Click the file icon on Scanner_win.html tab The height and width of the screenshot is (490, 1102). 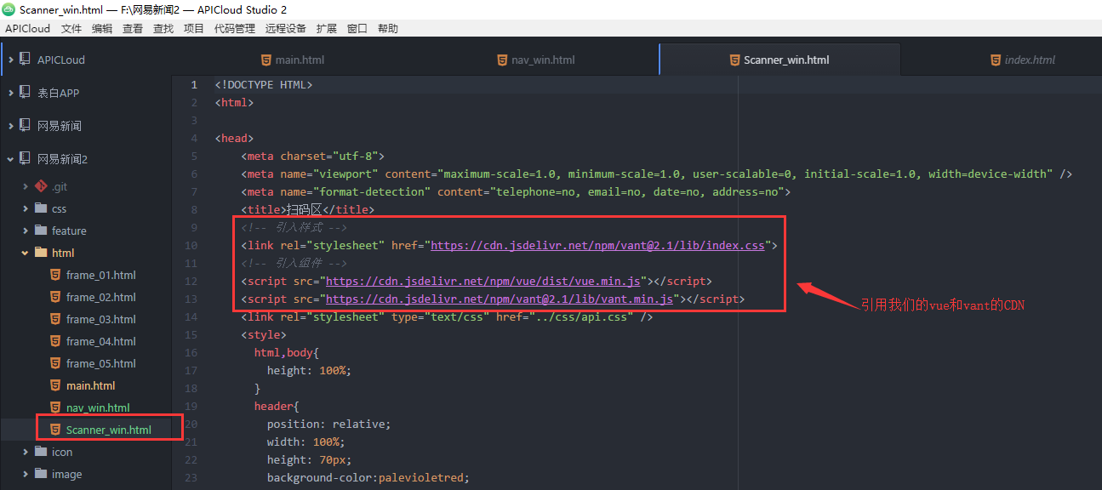coord(734,60)
